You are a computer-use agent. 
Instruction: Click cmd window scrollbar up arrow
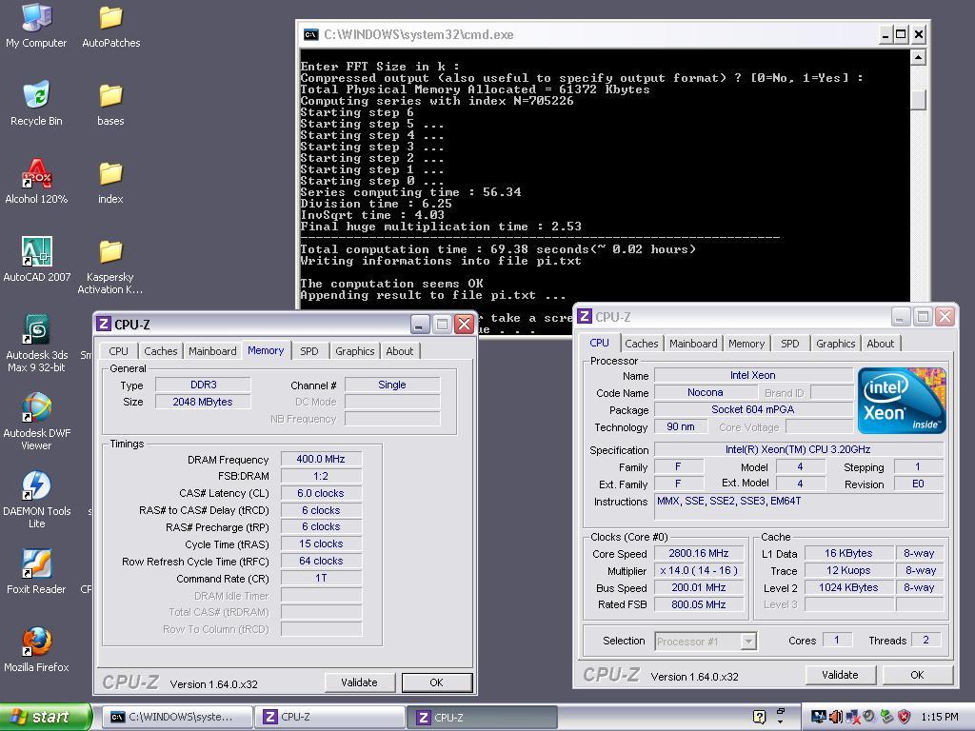point(919,58)
